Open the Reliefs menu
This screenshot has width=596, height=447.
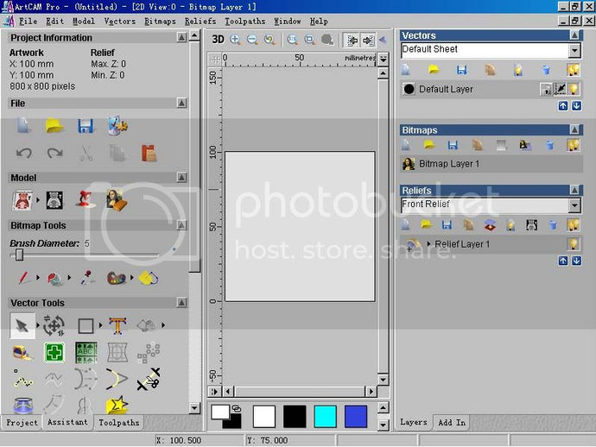(x=200, y=22)
